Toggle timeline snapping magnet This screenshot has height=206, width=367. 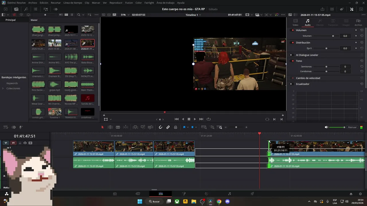(x=161, y=127)
